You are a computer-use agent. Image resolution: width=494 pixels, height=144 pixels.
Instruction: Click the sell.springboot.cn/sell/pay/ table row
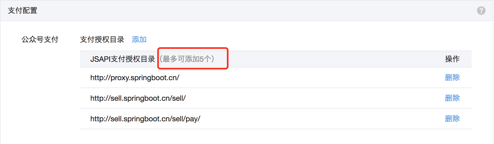point(276,119)
